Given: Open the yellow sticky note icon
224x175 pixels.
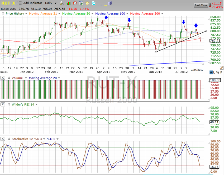Looking at the screenshot, I should pyautogui.click(x=87, y=3).
